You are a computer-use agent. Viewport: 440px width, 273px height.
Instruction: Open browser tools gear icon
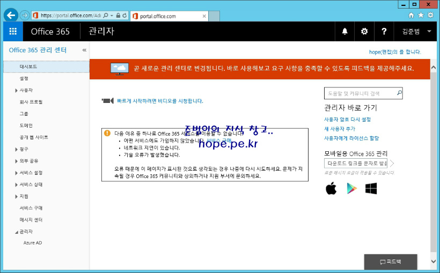(430, 15)
